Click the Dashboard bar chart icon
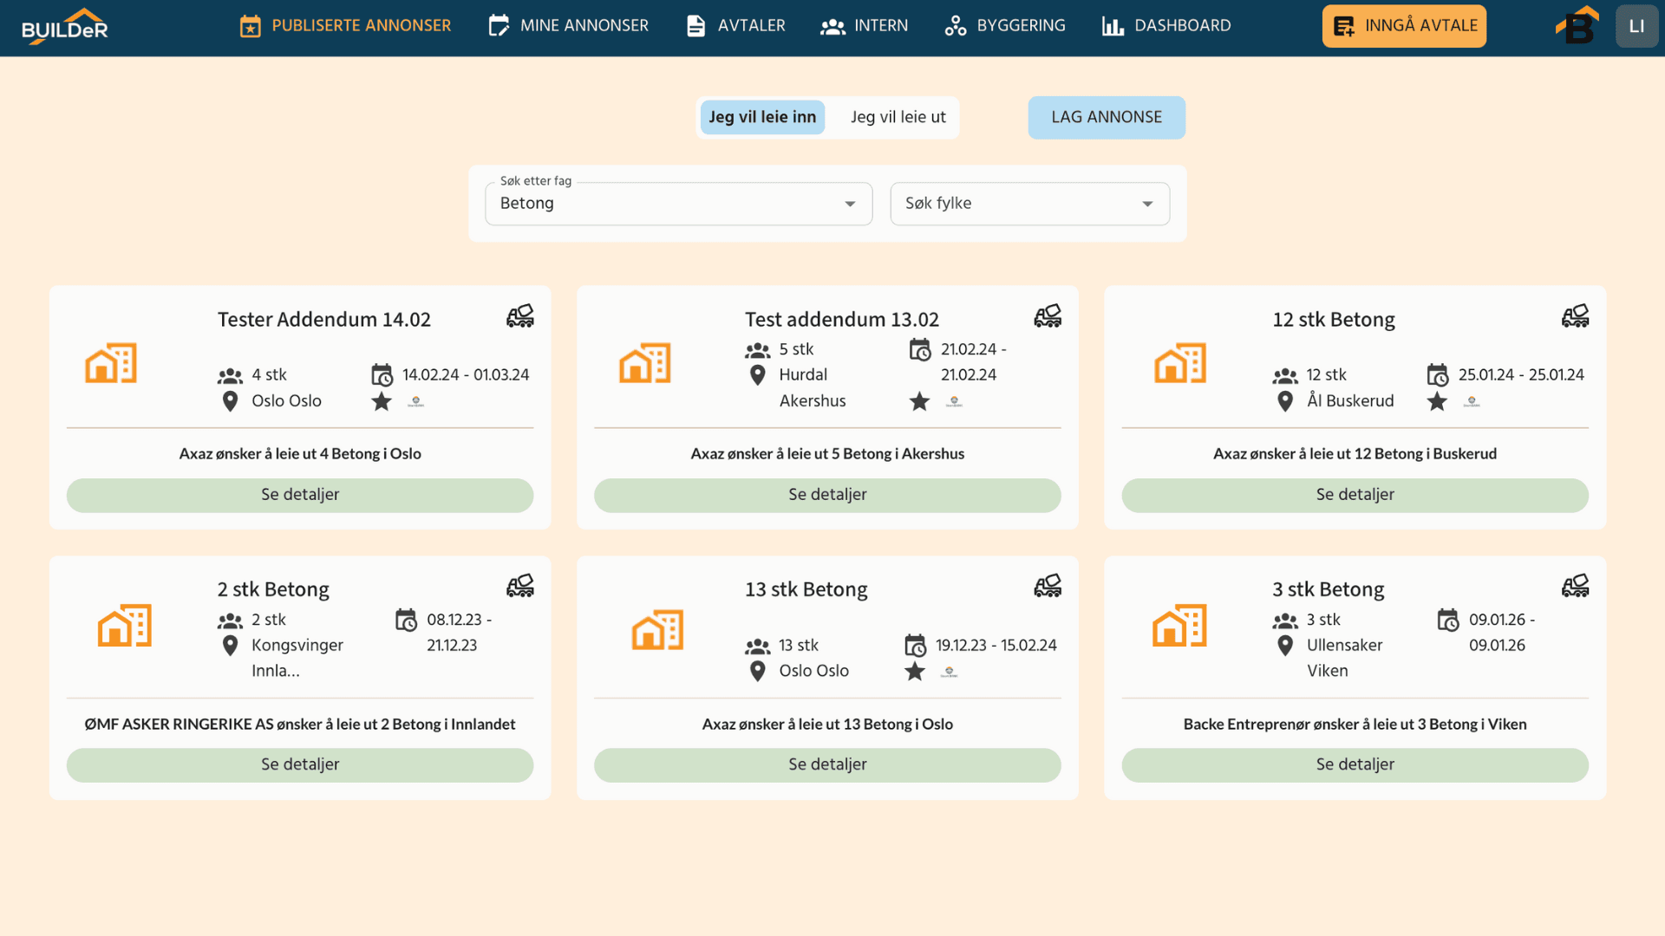The width and height of the screenshot is (1665, 936). coord(1113,25)
